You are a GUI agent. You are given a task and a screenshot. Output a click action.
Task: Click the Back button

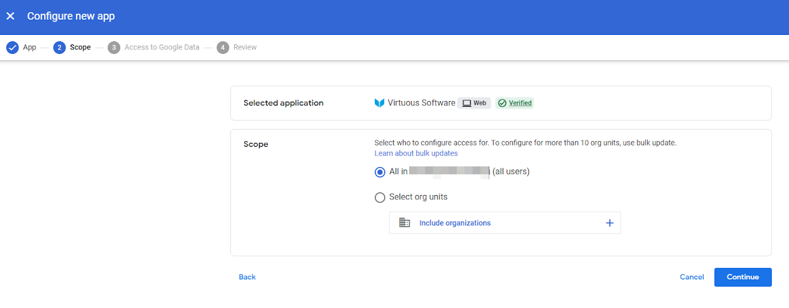click(x=247, y=277)
